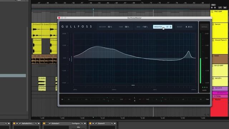
Task: Click the Kickstart Configure button
Action: click(75, 123)
